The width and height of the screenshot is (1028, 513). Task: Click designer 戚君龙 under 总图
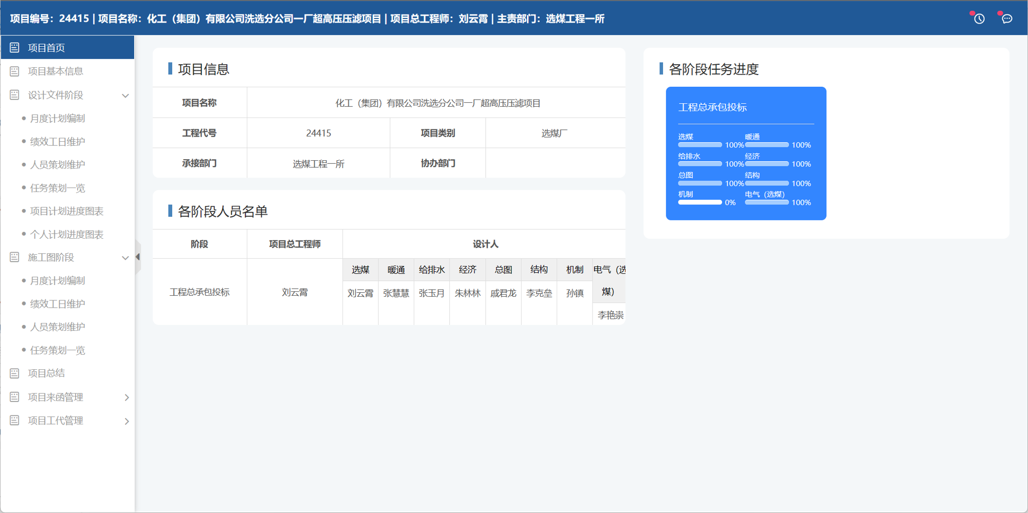coord(503,293)
